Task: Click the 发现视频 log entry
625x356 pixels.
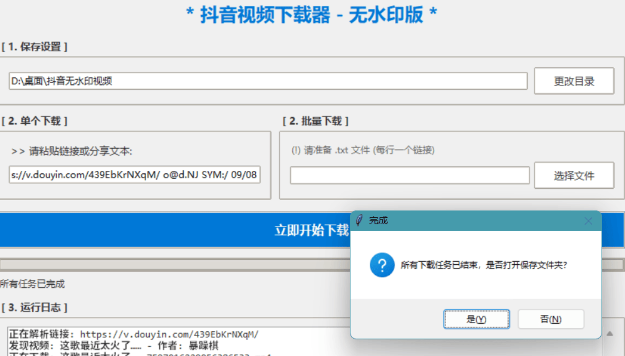Action: (114, 345)
